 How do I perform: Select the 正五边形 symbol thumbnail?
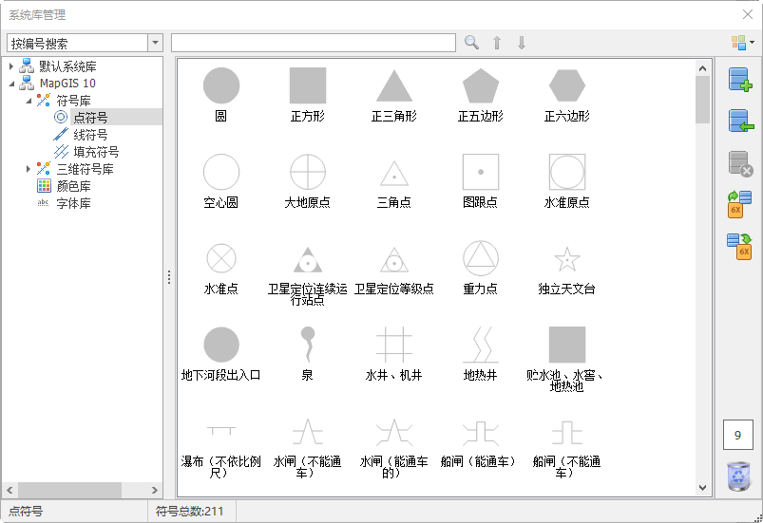481,86
